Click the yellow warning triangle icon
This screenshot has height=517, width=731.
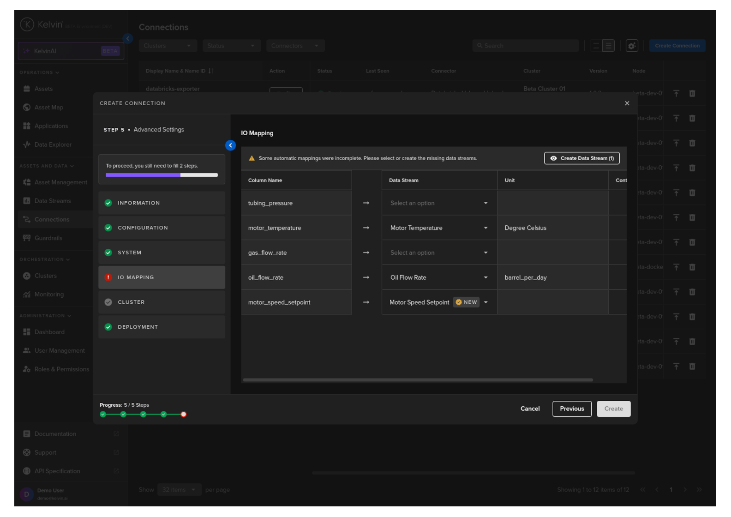[252, 158]
